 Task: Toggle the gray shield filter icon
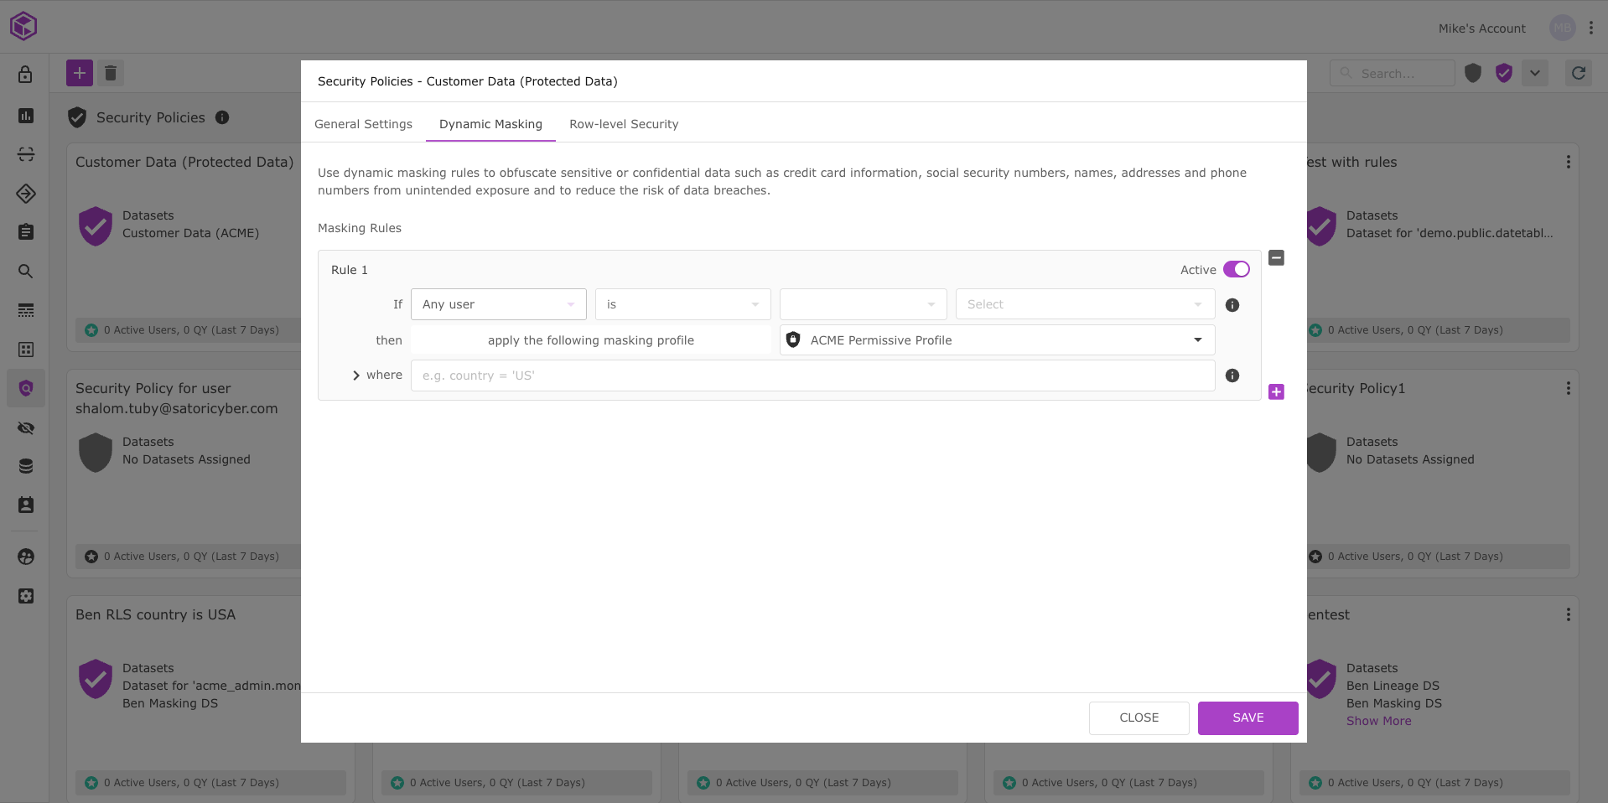tap(1472, 73)
